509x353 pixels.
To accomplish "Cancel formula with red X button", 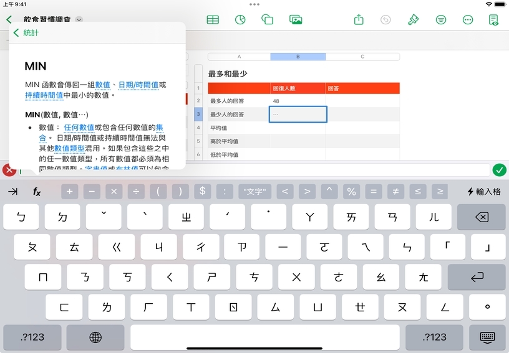I will (x=9, y=170).
